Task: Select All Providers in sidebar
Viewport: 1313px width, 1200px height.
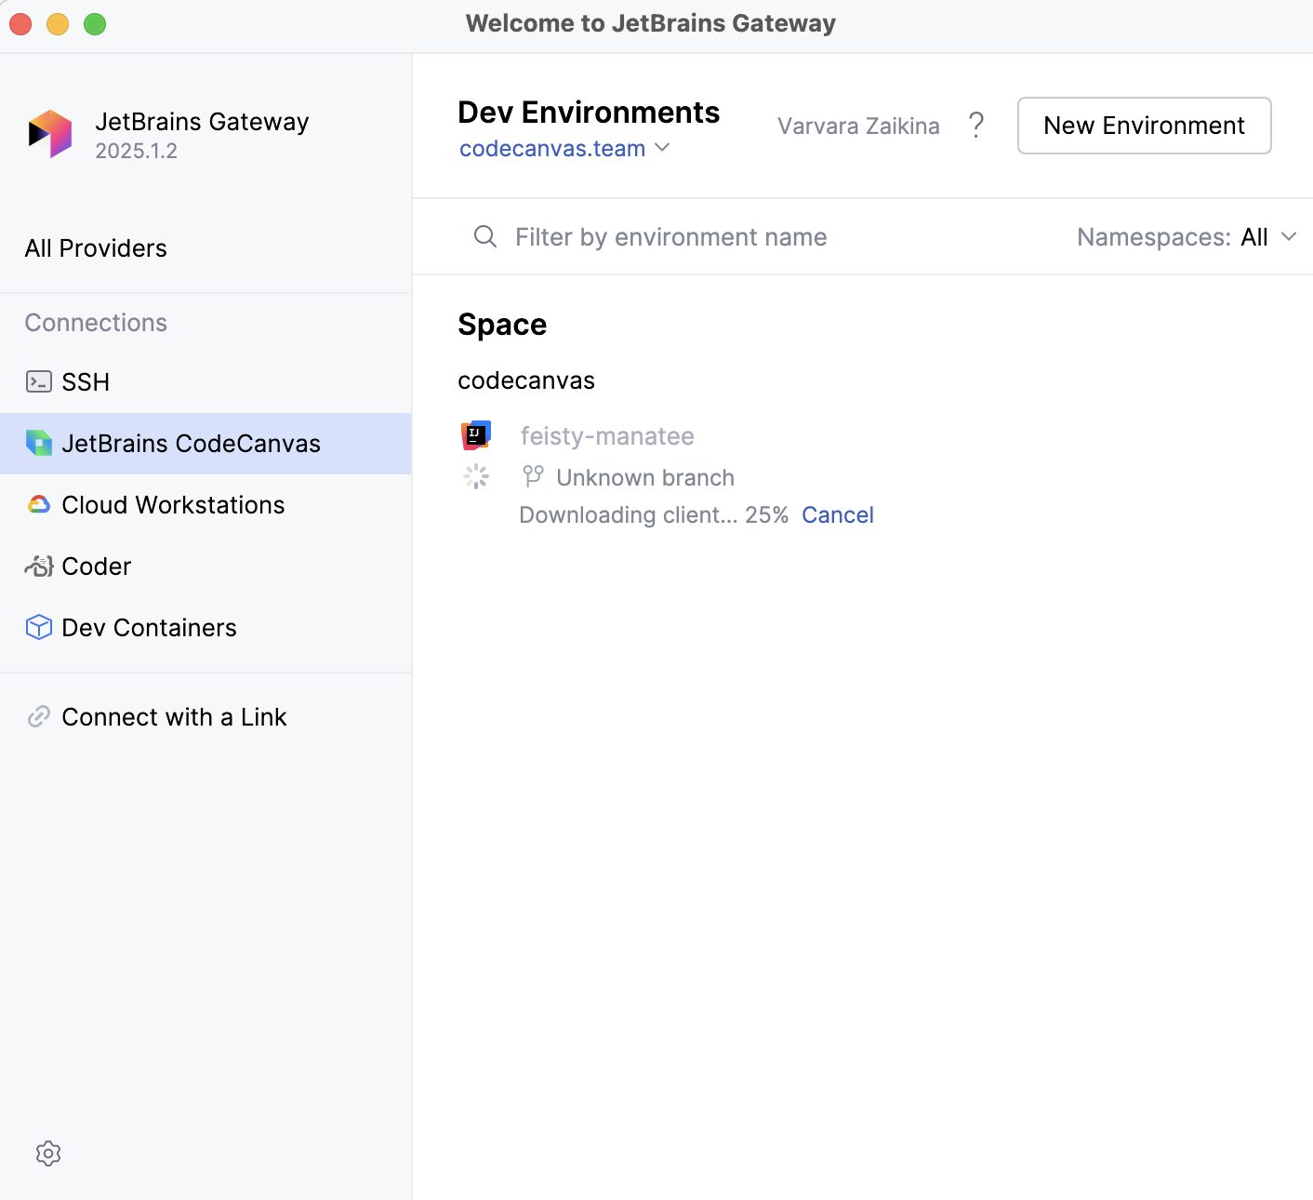Action: (x=206, y=248)
